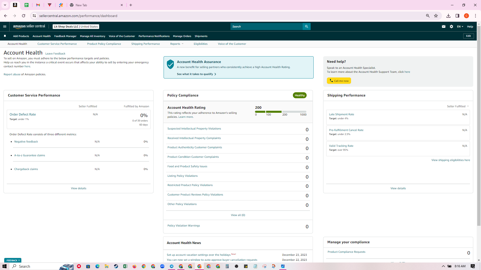This screenshot has height=270, width=481.
Task: Go back with browser back arrow
Action: click(x=6, y=16)
